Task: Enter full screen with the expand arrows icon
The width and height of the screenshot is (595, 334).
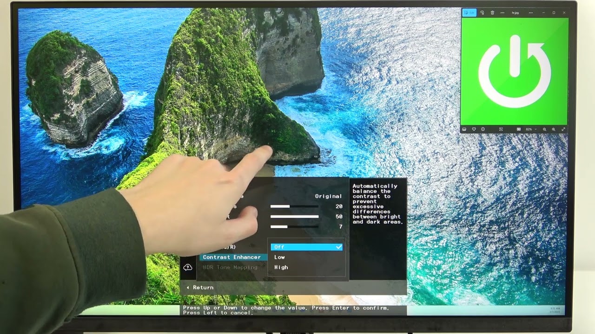Action: 563,129
